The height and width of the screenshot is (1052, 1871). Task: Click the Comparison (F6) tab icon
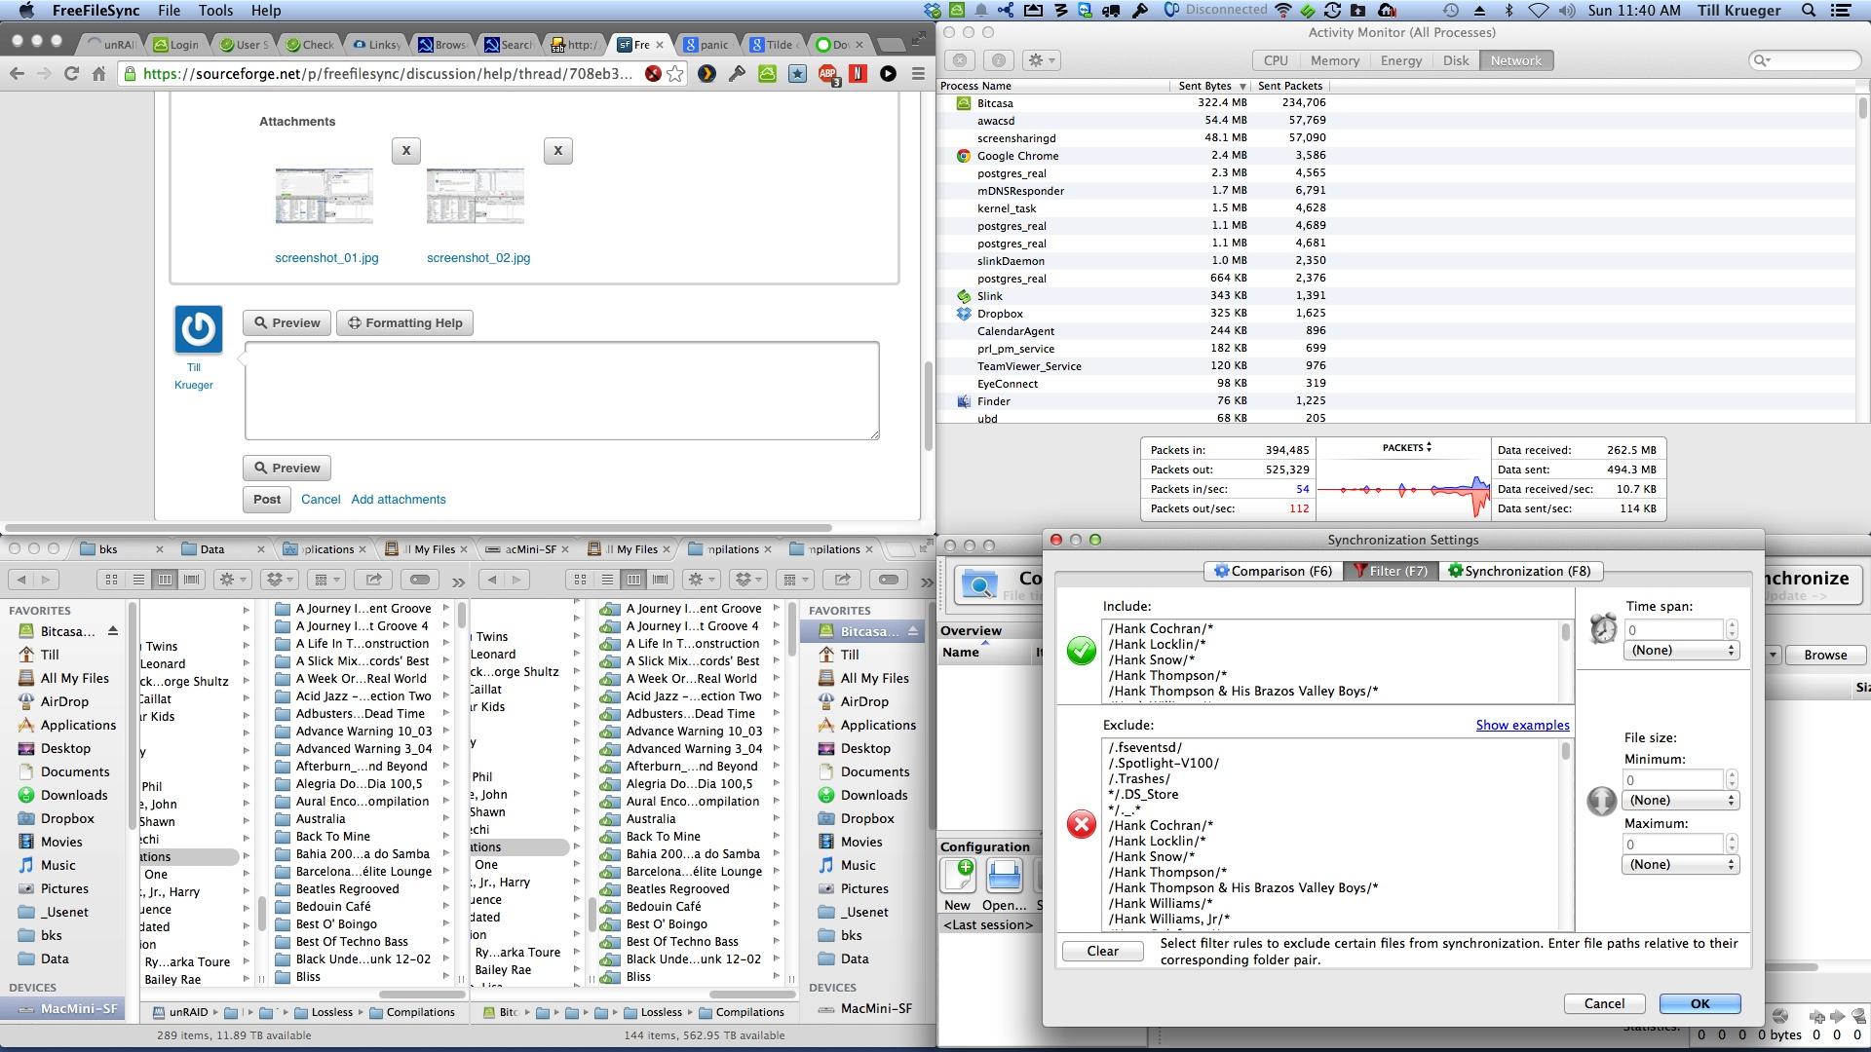pos(1217,570)
